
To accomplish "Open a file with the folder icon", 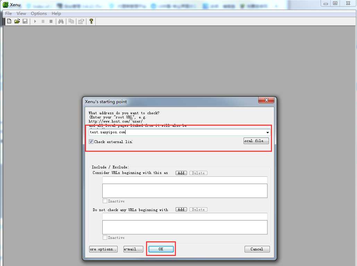I will click(x=17, y=21).
